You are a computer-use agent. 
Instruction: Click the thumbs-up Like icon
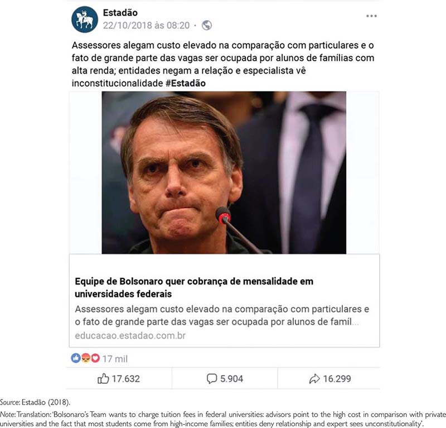(x=103, y=379)
